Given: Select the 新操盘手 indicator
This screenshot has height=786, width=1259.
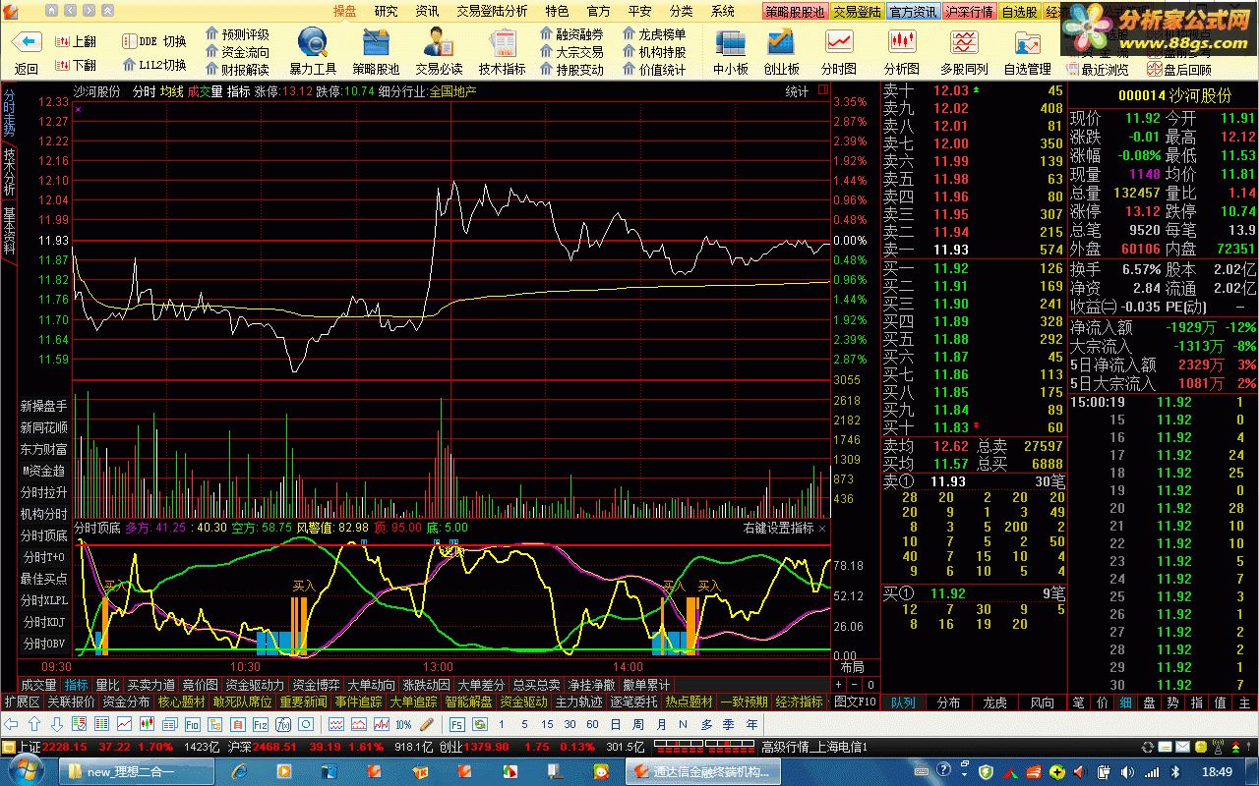Looking at the screenshot, I should point(44,406).
